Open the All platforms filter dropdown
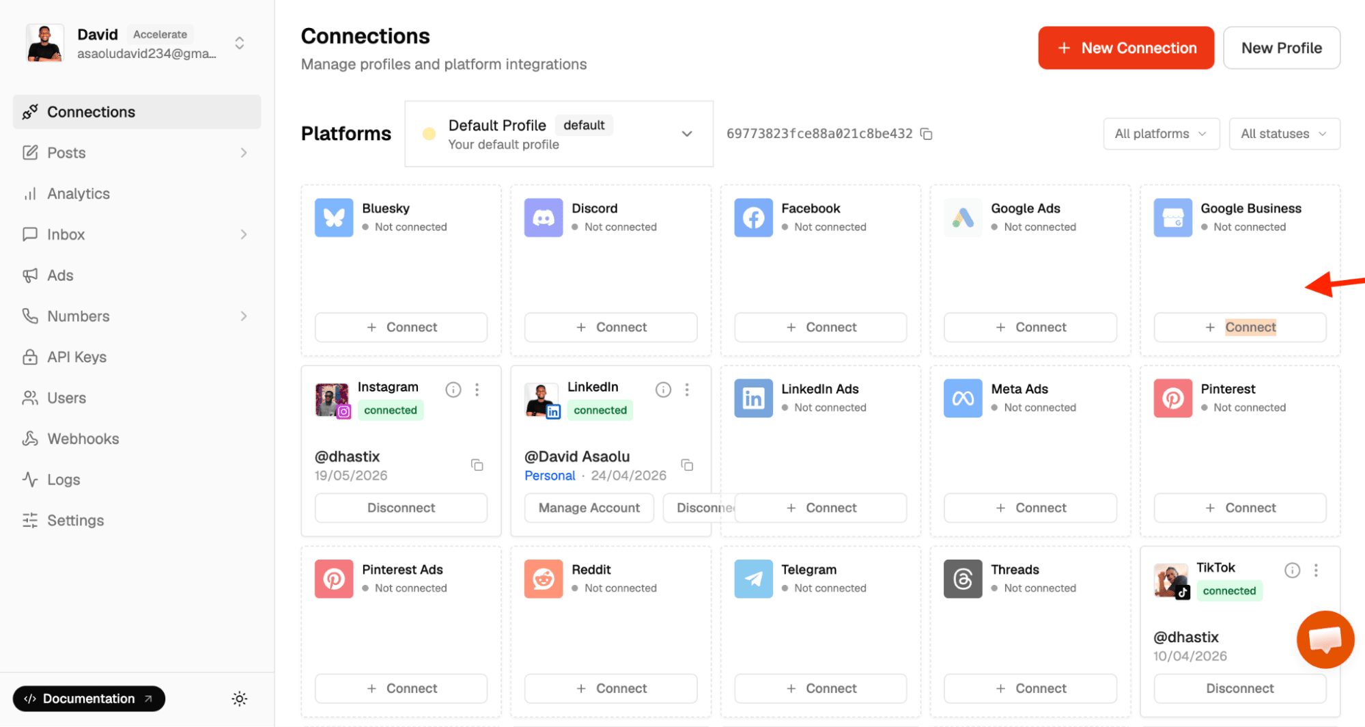The image size is (1365, 727). pyautogui.click(x=1161, y=134)
